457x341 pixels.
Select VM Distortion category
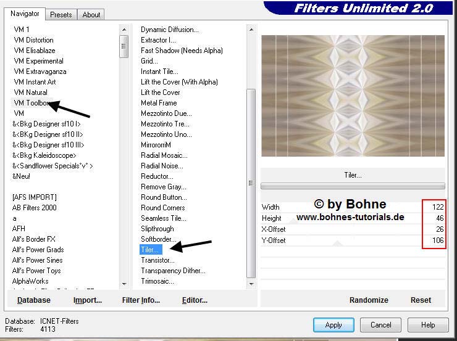33,40
